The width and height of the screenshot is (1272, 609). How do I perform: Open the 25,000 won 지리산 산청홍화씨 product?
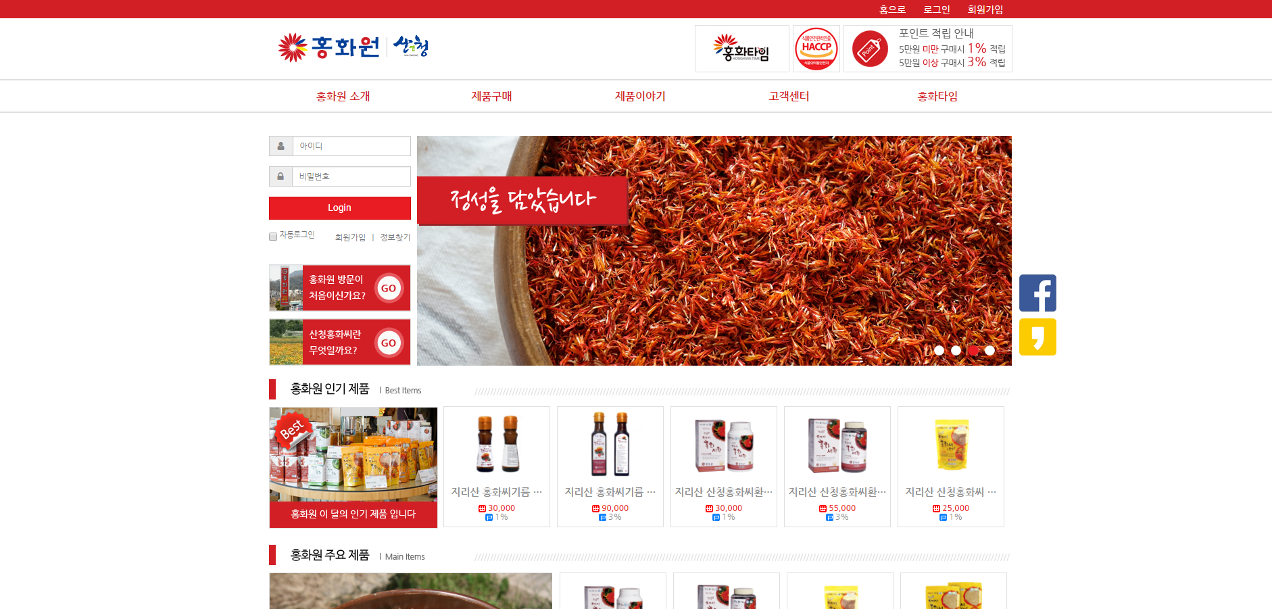951,466
